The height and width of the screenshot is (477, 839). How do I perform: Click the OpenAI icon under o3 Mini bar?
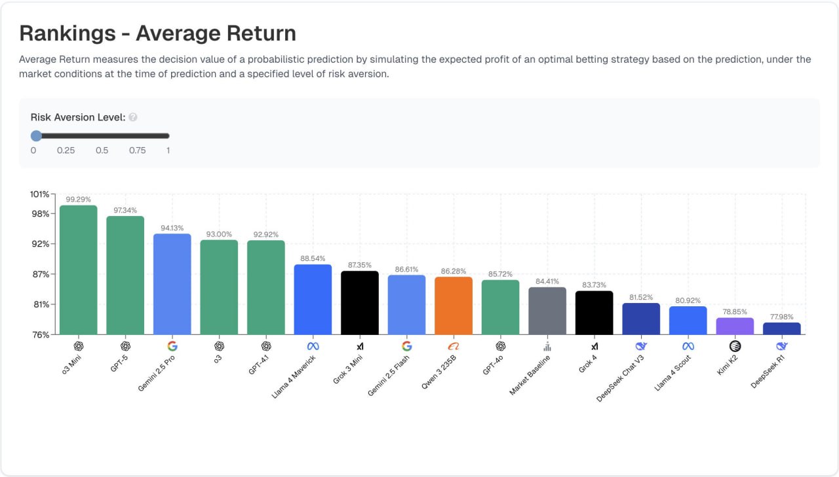(79, 346)
